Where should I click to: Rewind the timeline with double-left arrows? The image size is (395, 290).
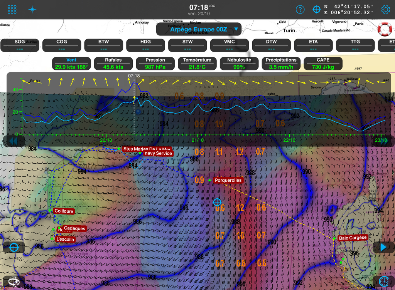tap(13, 141)
